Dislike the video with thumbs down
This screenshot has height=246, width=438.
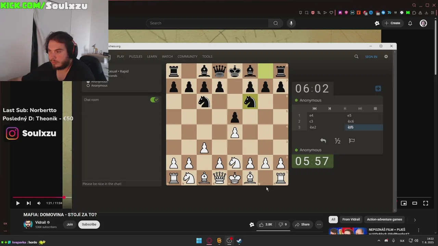tap(283, 224)
